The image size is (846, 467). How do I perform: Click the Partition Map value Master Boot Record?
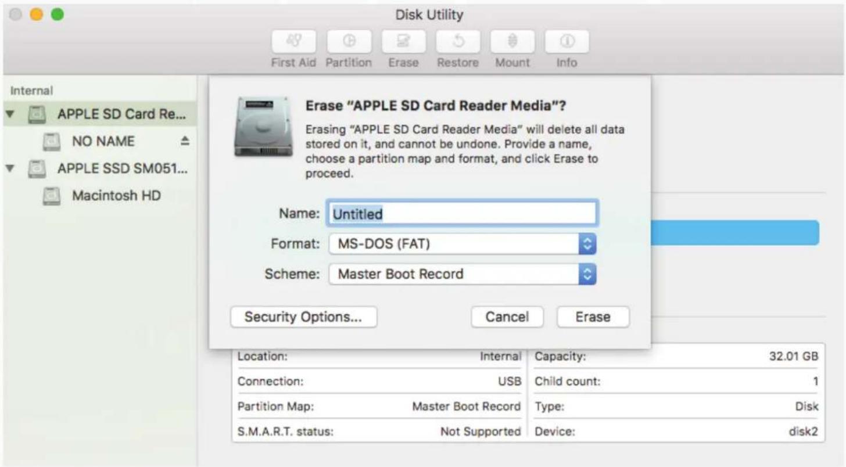point(466,407)
